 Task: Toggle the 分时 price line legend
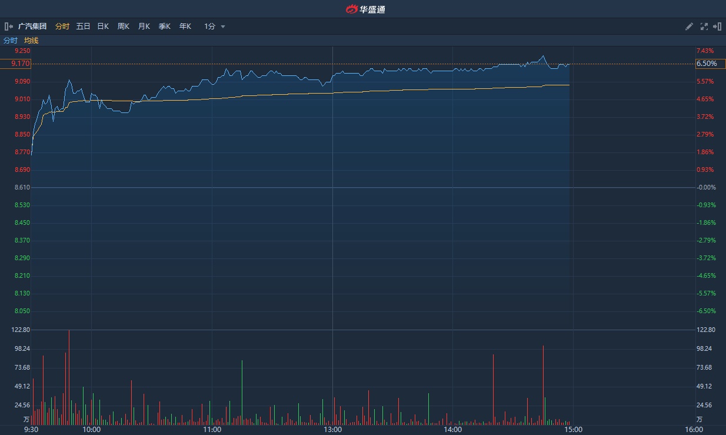(x=11, y=41)
